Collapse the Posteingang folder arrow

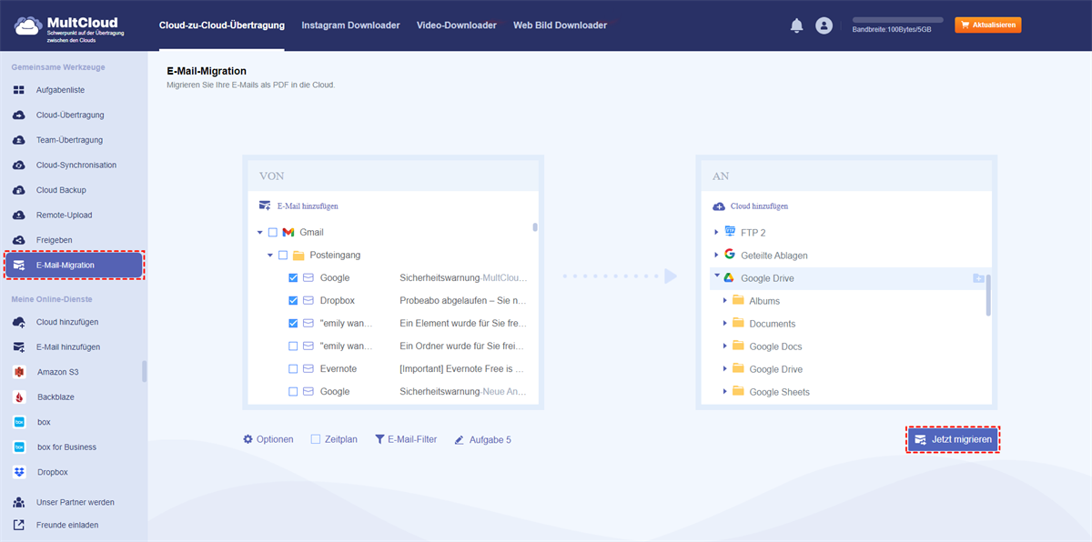(x=270, y=256)
